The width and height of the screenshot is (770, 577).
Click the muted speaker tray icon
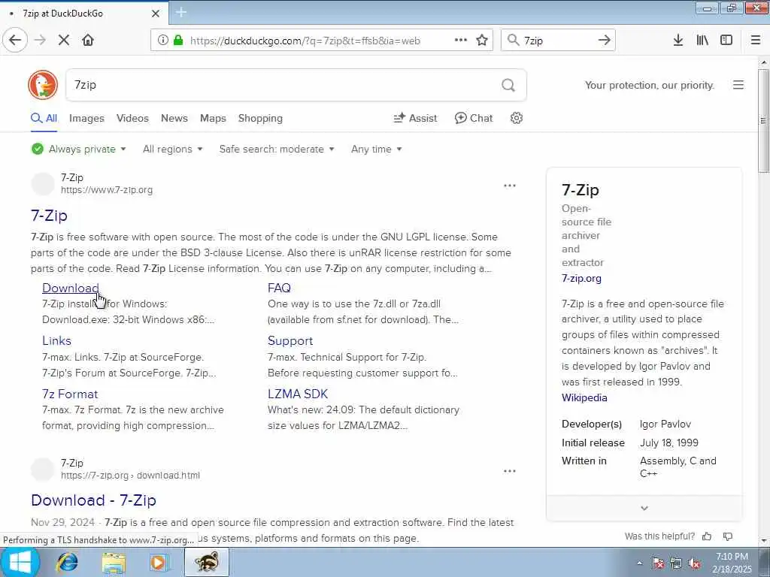(x=694, y=563)
